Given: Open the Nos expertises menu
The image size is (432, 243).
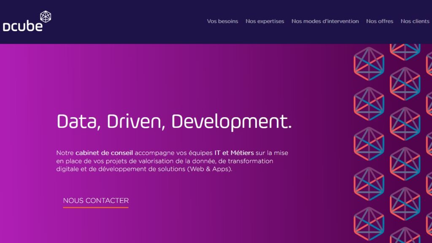Looking at the screenshot, I should click(265, 21).
